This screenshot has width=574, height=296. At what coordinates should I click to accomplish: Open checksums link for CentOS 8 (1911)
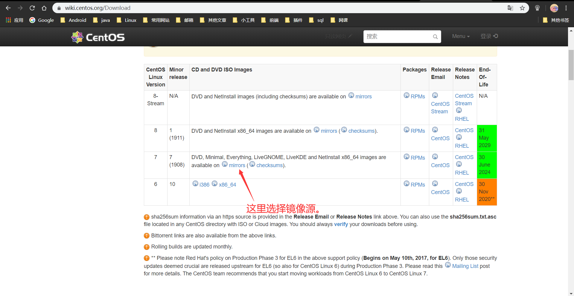[x=361, y=131]
